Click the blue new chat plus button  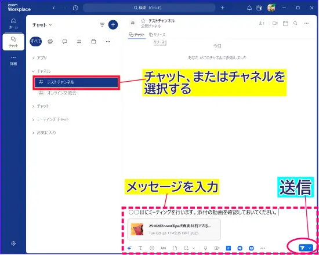113,25
